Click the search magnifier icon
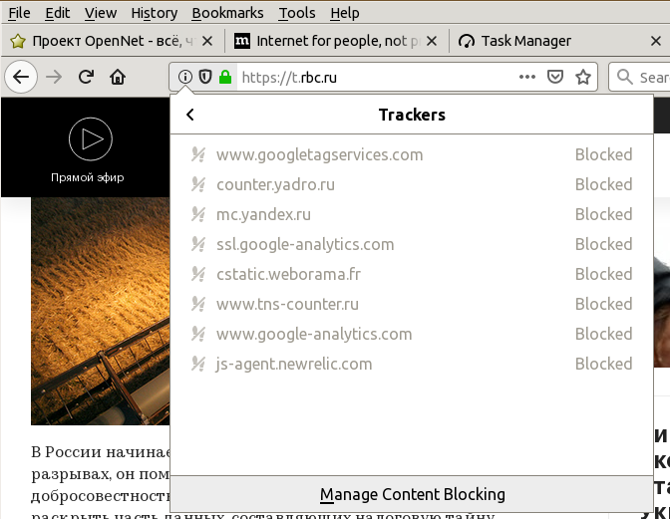Screen dimensions: 670x519 625,77
